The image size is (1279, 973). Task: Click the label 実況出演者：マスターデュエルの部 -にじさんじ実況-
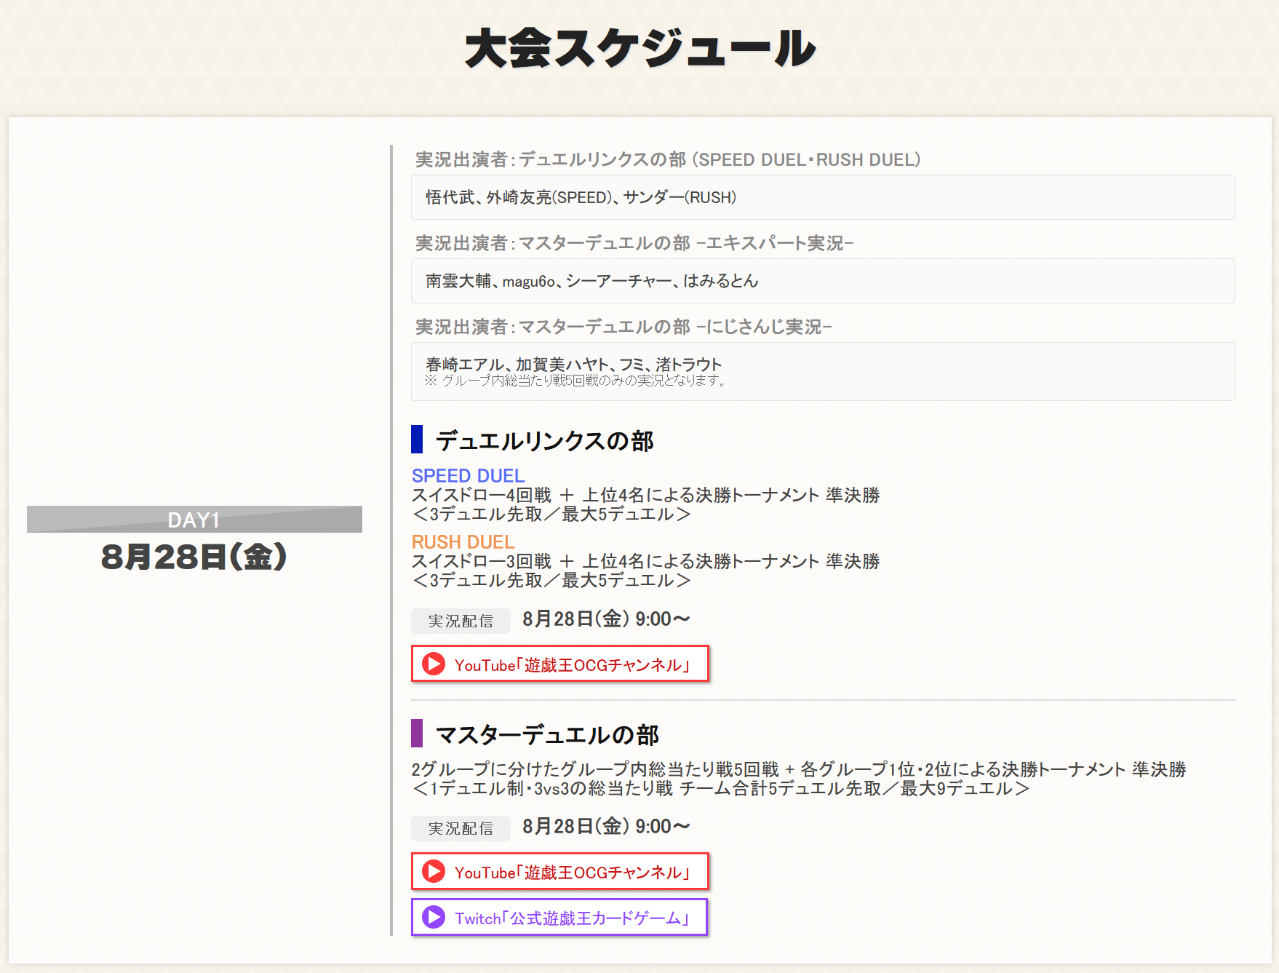point(623,327)
